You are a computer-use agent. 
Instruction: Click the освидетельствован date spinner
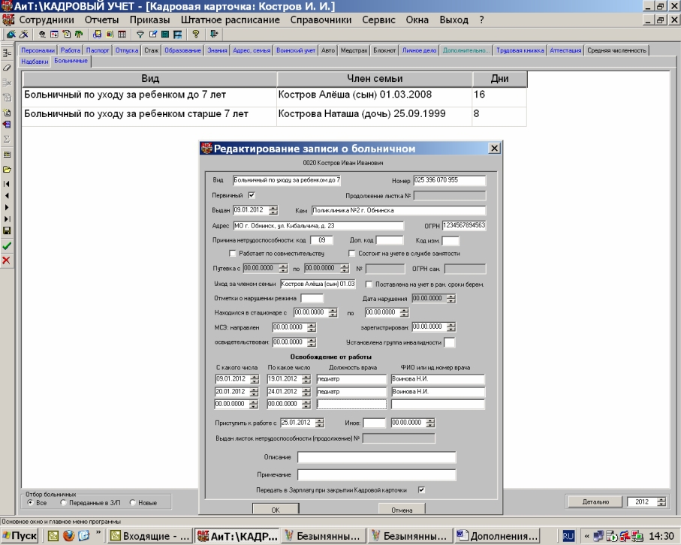point(312,342)
